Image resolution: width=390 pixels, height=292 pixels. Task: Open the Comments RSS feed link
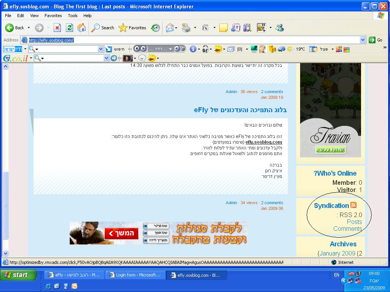(347, 229)
